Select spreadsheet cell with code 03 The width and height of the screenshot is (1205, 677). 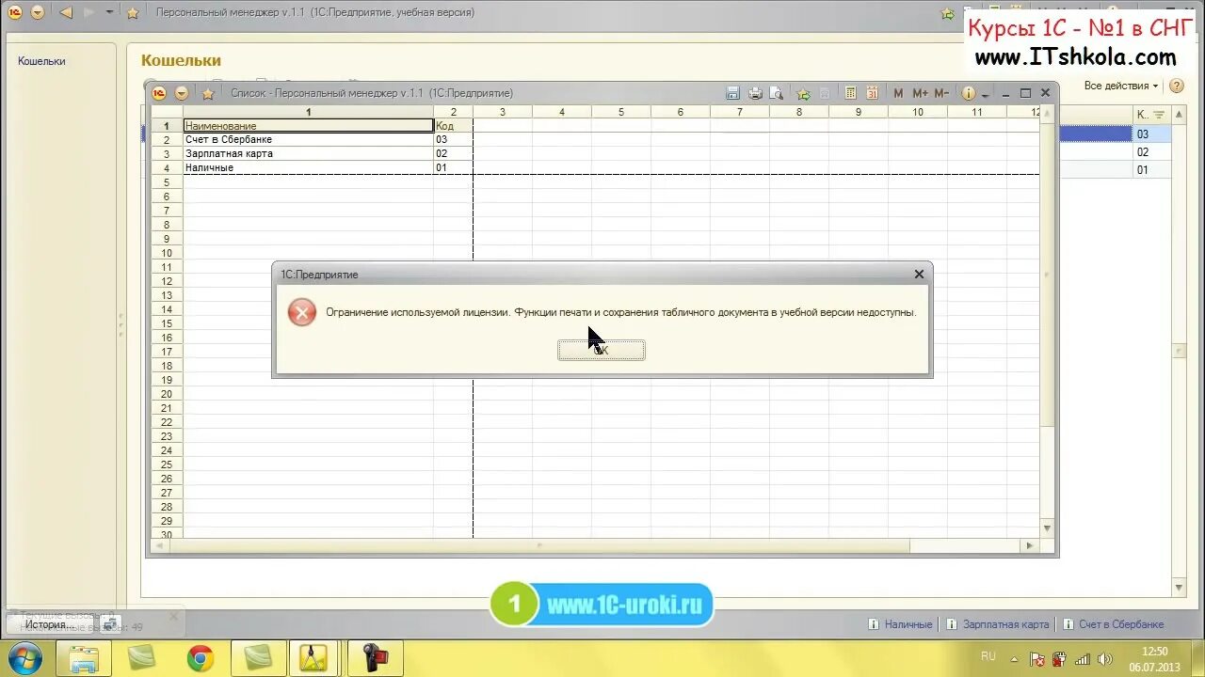[453, 139]
